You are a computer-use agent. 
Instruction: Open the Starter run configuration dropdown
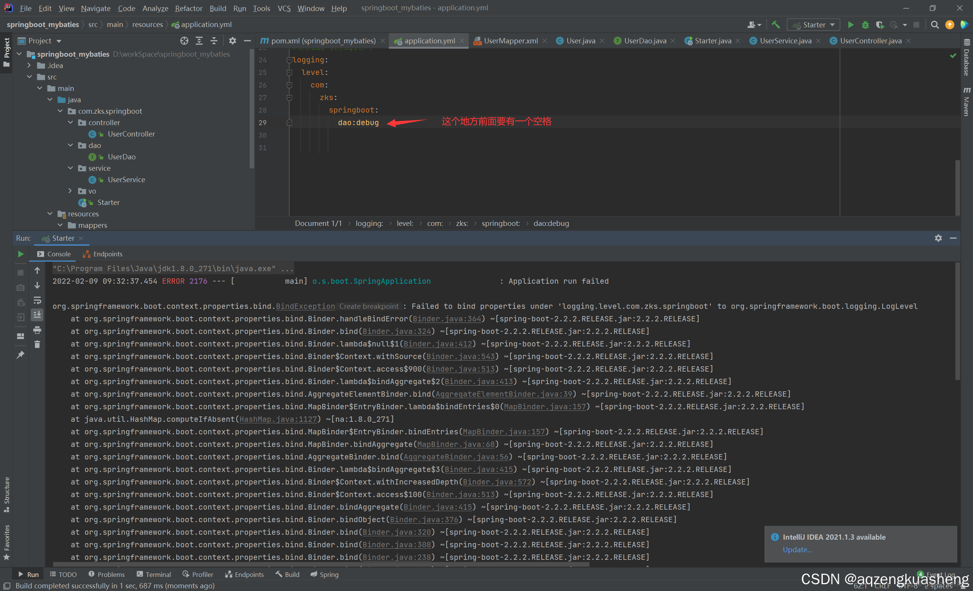tap(814, 25)
